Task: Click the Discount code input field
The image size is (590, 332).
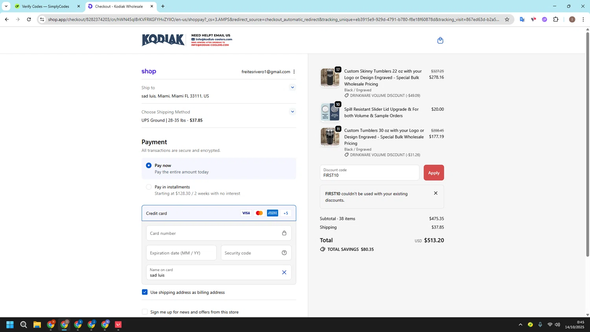Action: pos(369,173)
